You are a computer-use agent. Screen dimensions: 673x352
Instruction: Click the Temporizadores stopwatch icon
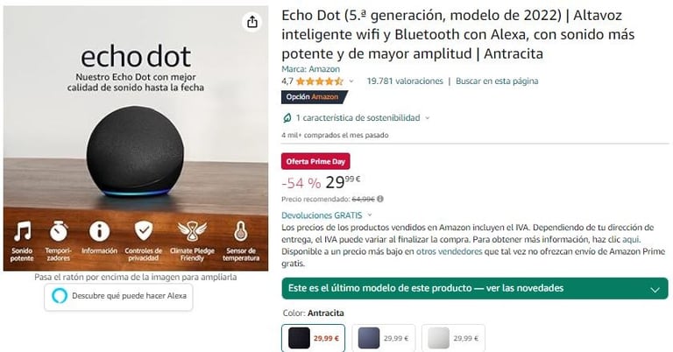[59, 231]
